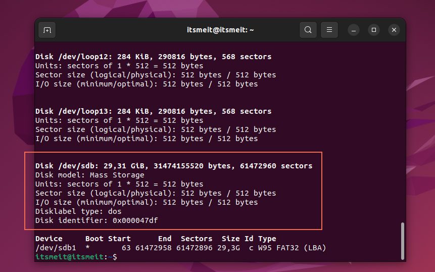Click the boot flag asterisk
Image resolution: width=435 pixels, height=272 pixels.
pos(87,248)
